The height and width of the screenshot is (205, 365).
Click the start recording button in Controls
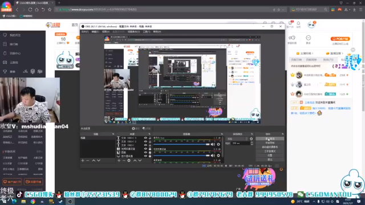[x=270, y=143]
